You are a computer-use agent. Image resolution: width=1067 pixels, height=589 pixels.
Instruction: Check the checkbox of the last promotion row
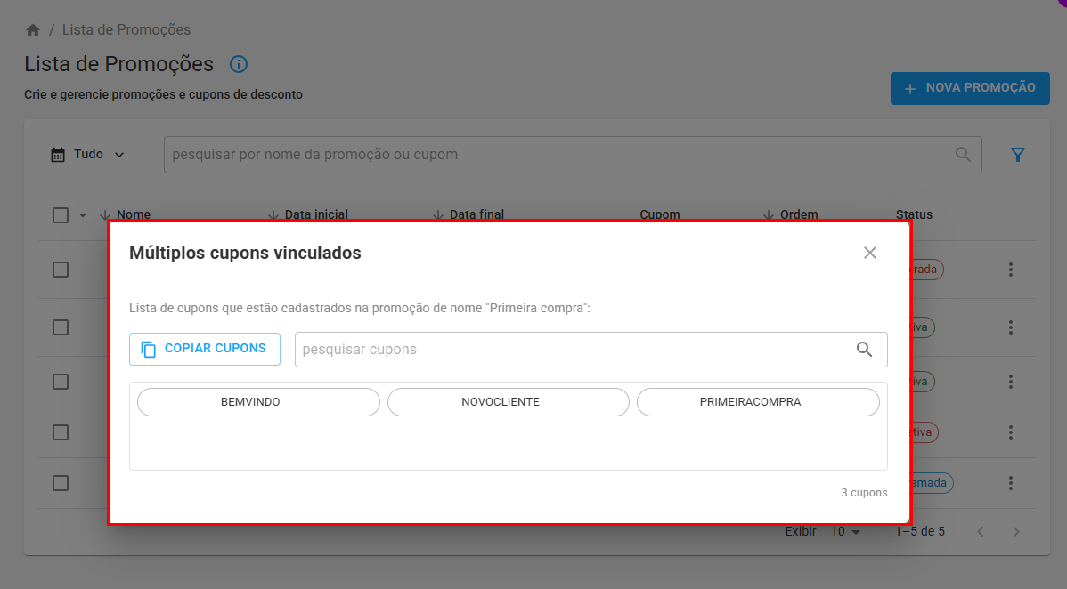[x=59, y=483]
